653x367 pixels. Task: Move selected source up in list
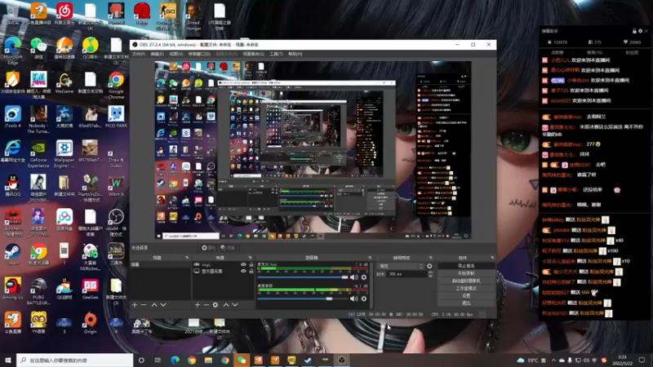pyautogui.click(x=226, y=305)
